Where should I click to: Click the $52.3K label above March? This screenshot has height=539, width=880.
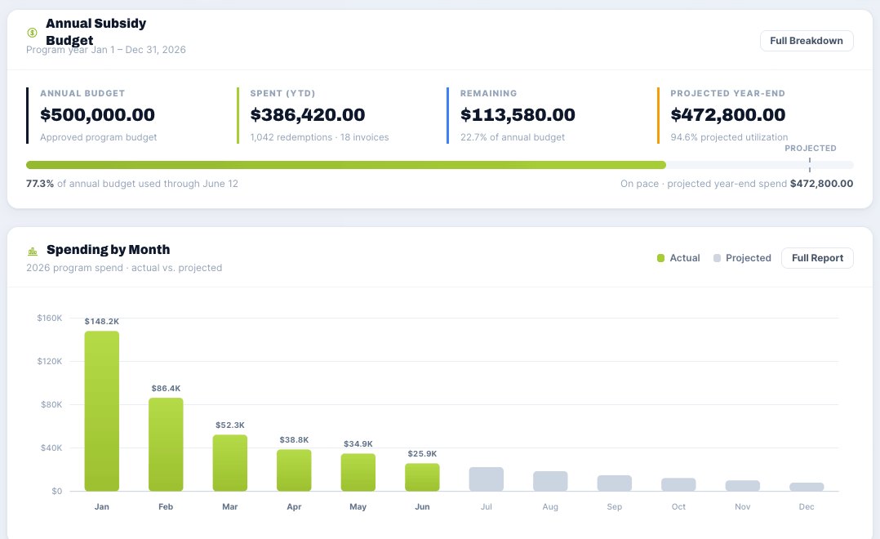[229, 425]
